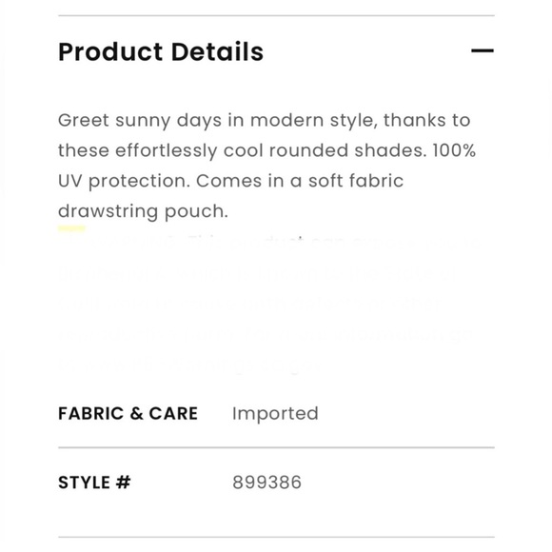Screen dimensions: 552x552
Task: Click style number 899386
Action: pos(266,483)
